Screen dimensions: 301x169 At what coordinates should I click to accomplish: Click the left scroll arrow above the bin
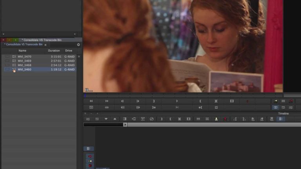(x=4, y=34)
